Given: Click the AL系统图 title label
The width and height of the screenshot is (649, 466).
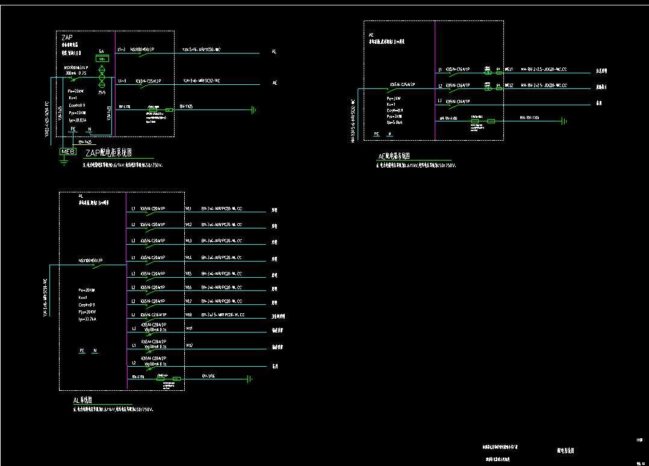Looking at the screenshot, I should point(82,399).
